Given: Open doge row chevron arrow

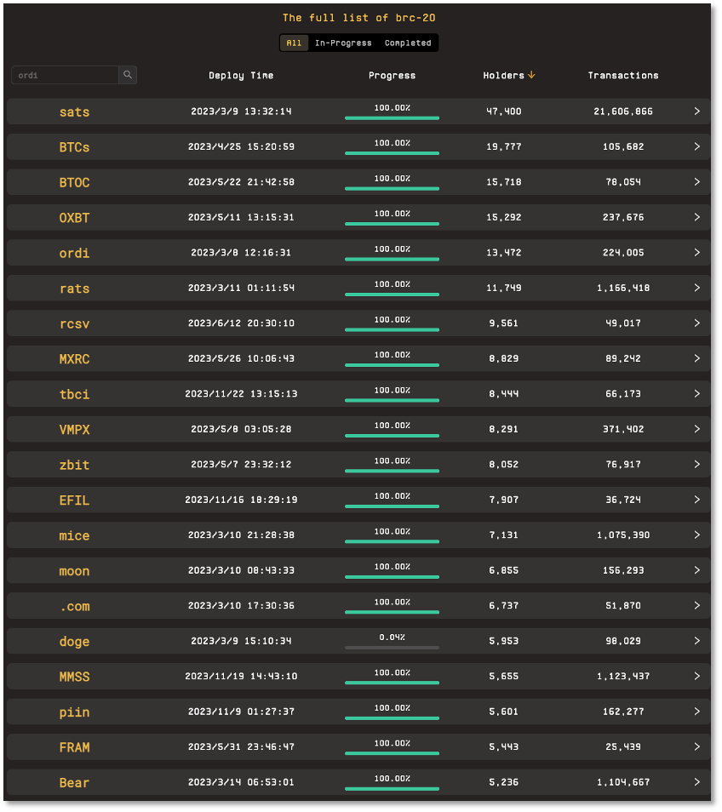Looking at the screenshot, I should click(696, 641).
